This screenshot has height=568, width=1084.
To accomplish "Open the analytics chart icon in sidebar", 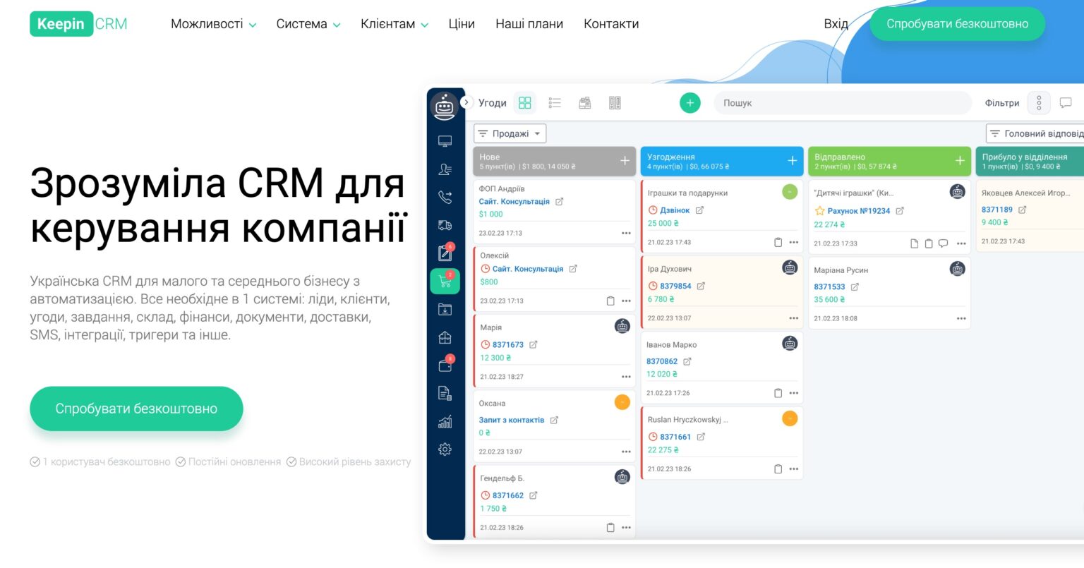I will click(445, 421).
